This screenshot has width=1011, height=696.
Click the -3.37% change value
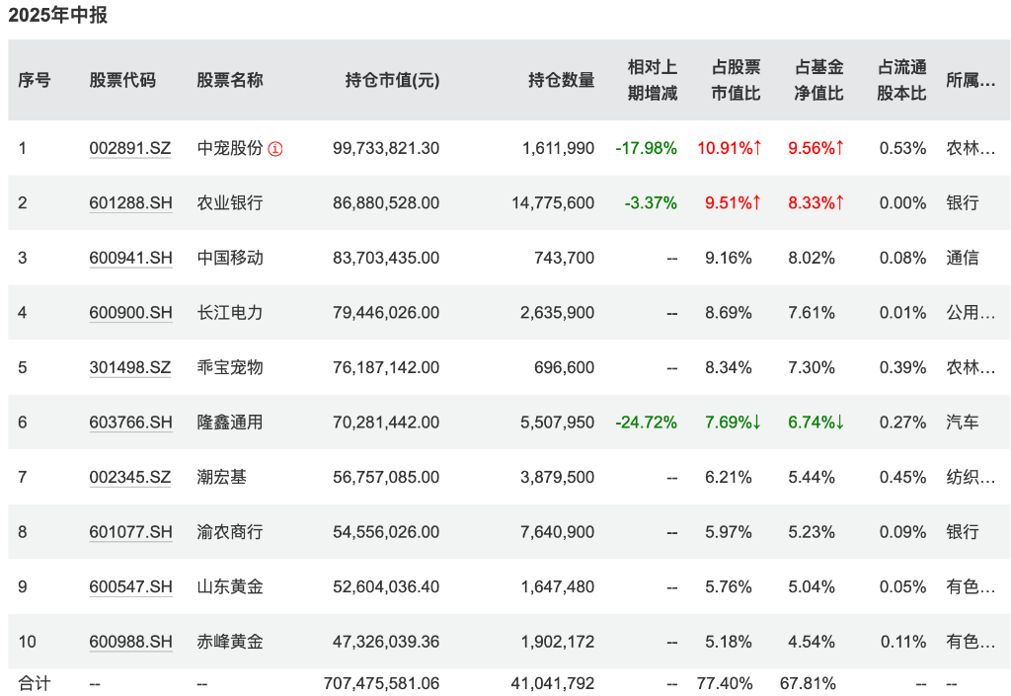(x=651, y=203)
